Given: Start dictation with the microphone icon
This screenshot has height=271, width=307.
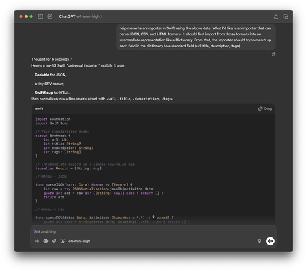Looking at the screenshot, I should coord(260,241).
